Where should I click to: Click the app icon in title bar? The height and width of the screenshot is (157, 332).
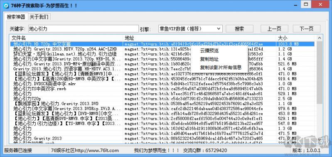(6, 5)
